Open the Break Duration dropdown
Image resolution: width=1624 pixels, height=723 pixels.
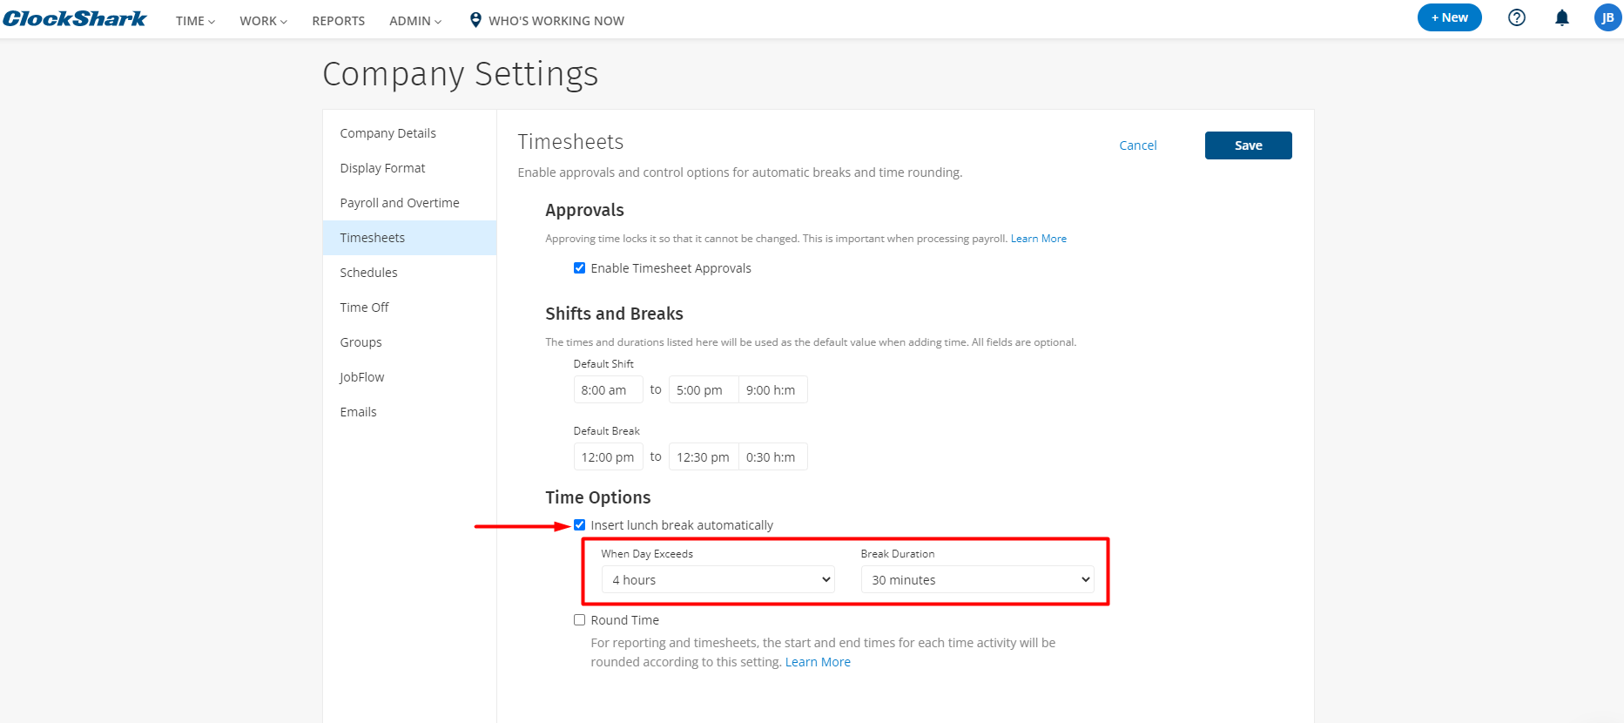tap(977, 580)
